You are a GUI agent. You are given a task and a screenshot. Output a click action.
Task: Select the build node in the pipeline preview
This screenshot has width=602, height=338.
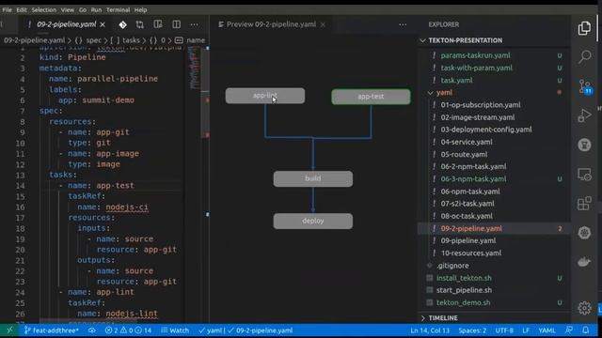click(x=313, y=178)
